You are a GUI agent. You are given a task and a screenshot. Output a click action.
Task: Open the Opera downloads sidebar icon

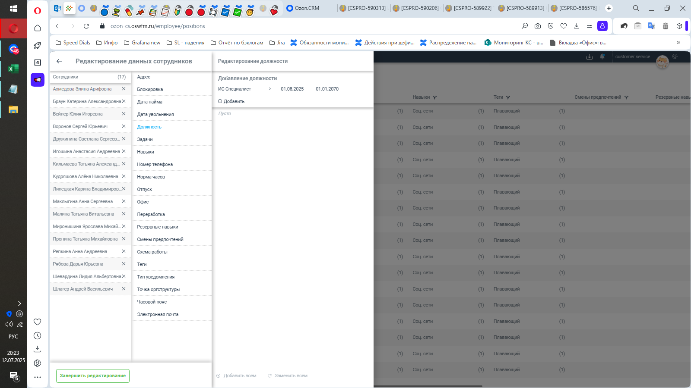point(38,349)
